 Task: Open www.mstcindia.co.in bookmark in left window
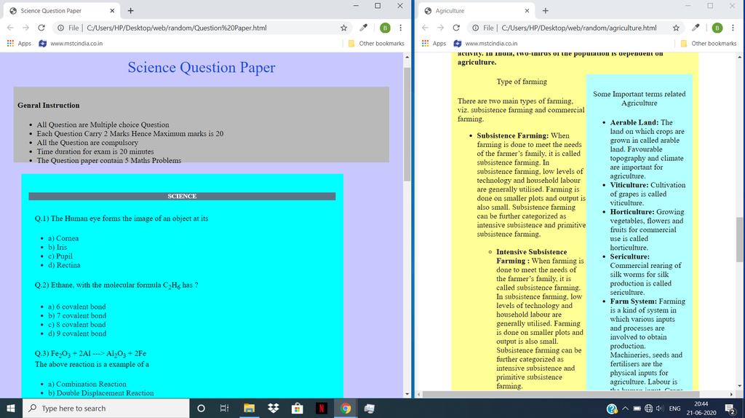coord(71,43)
